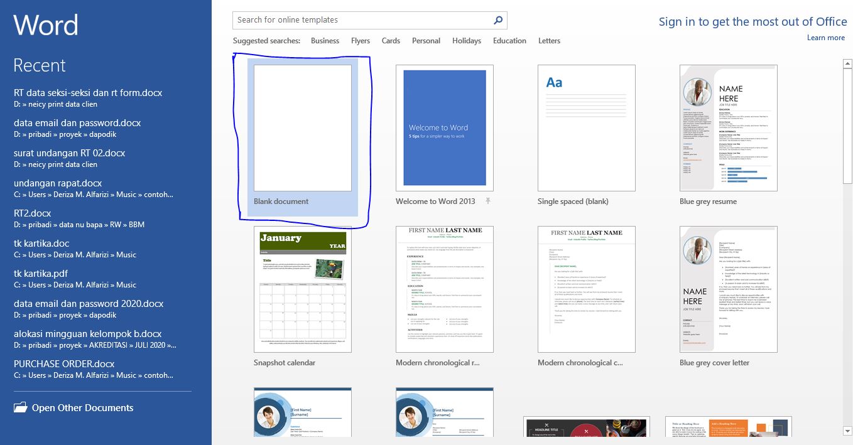
Task: Choose the Cards suggested search
Action: (x=391, y=41)
